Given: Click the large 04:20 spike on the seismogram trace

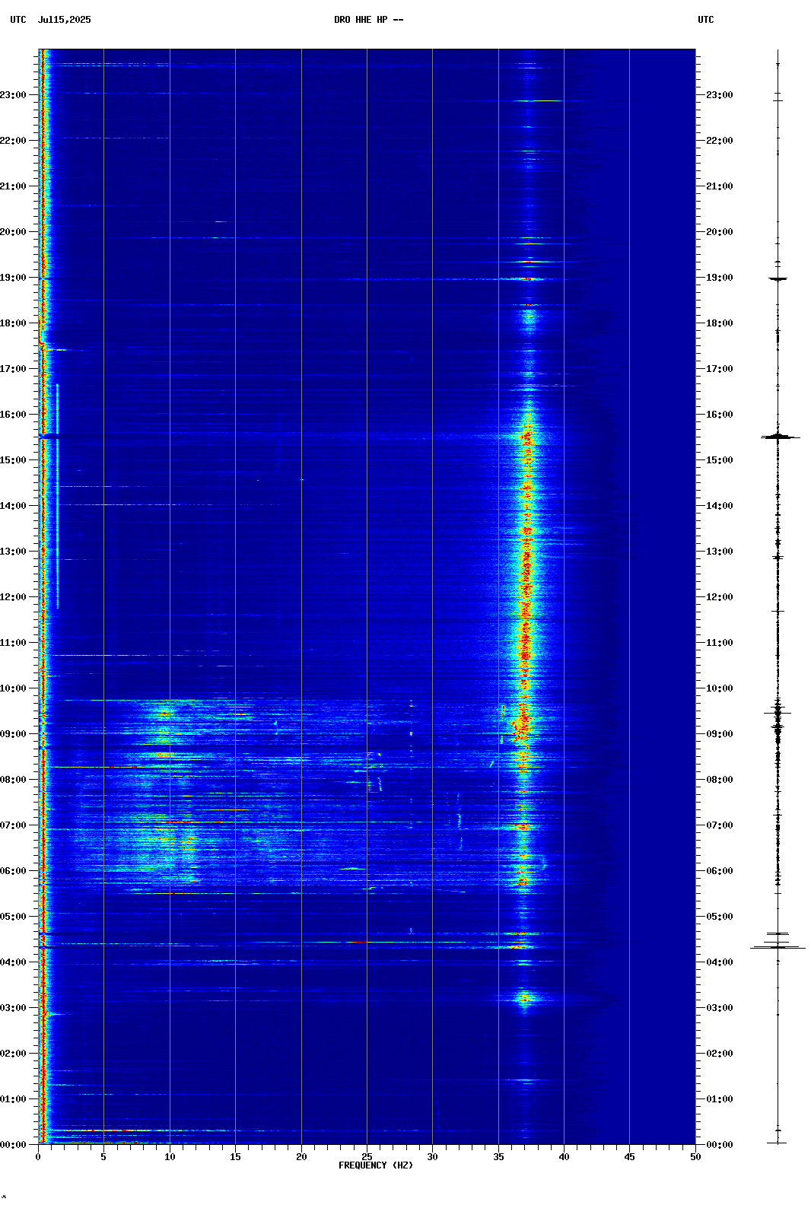Looking at the screenshot, I should point(778,947).
